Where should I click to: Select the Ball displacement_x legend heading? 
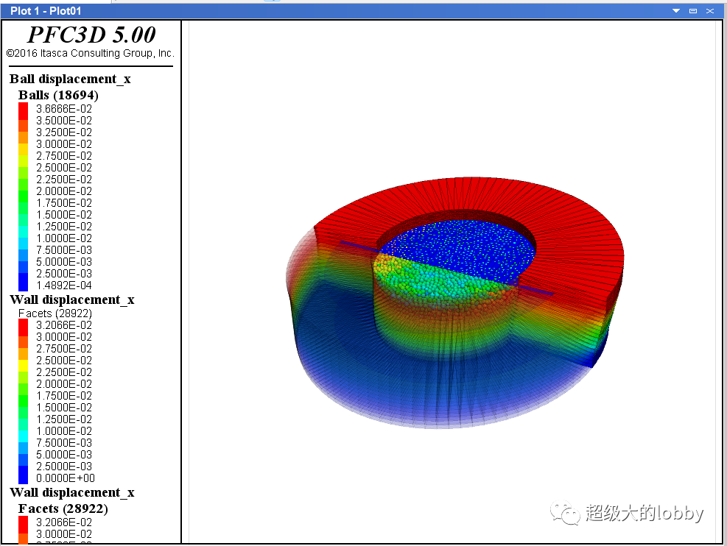pyautogui.click(x=70, y=79)
